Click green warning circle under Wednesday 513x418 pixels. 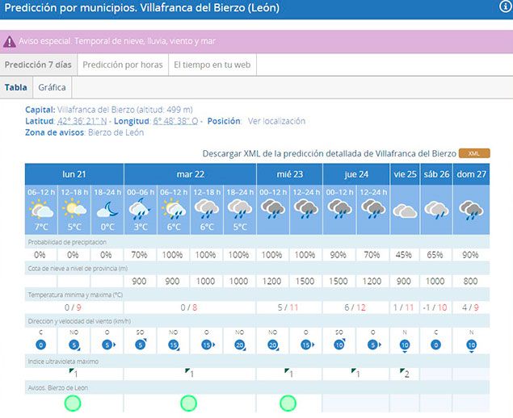coord(288,403)
